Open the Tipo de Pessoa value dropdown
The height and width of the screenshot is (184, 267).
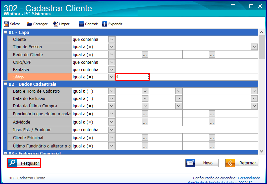click(254, 47)
